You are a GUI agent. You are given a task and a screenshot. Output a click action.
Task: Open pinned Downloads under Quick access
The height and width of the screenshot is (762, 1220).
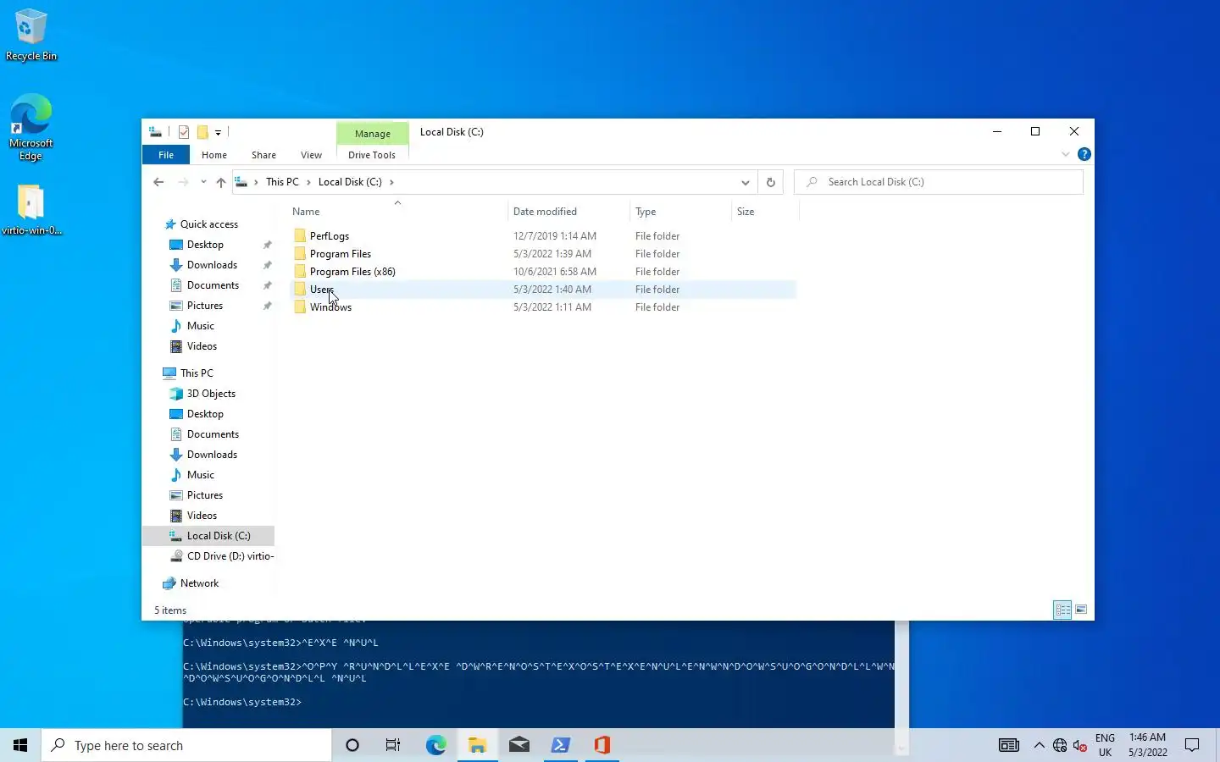(212, 265)
